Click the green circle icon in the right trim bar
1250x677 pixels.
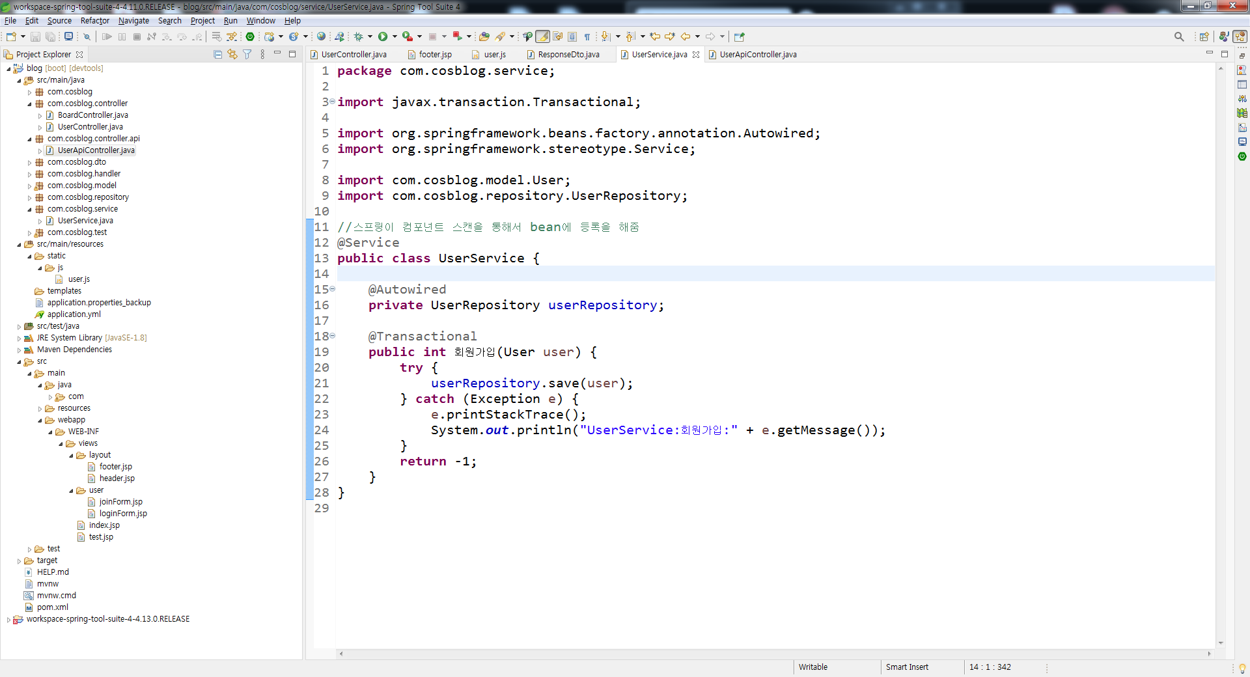(x=1242, y=156)
